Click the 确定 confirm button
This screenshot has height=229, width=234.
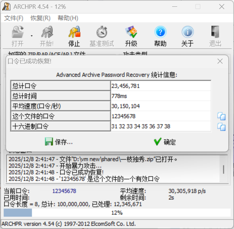point(165,142)
